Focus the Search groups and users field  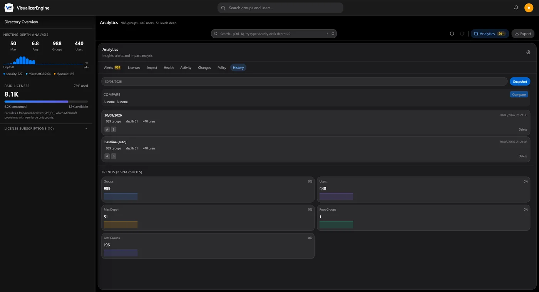280,8
